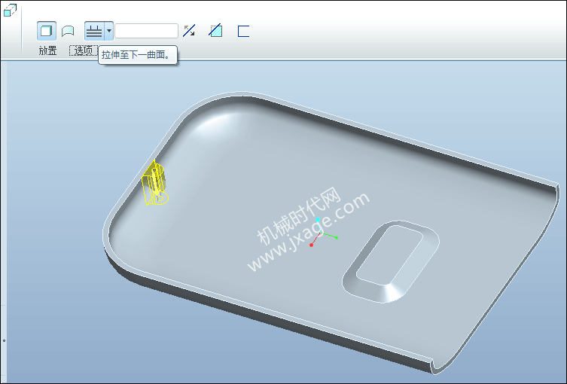The height and width of the screenshot is (384, 567).
Task: Toggle the thicken sketch option
Action: [243, 31]
